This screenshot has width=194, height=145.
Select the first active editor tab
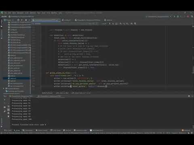click(46, 20)
